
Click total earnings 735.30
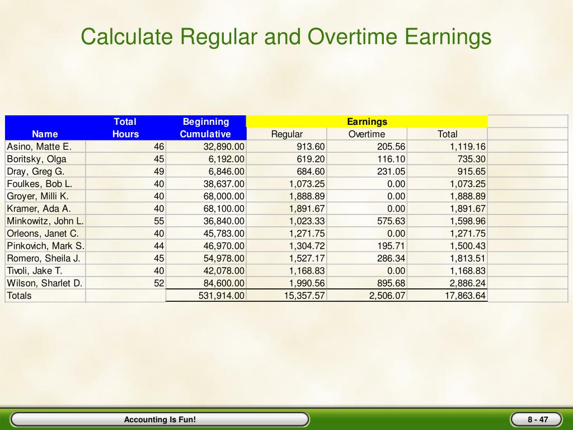tap(471, 159)
